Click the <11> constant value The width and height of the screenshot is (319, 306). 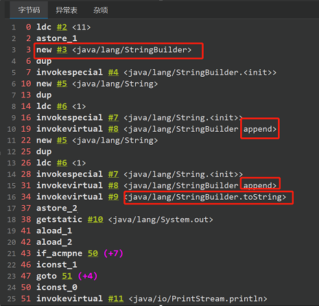(82, 27)
